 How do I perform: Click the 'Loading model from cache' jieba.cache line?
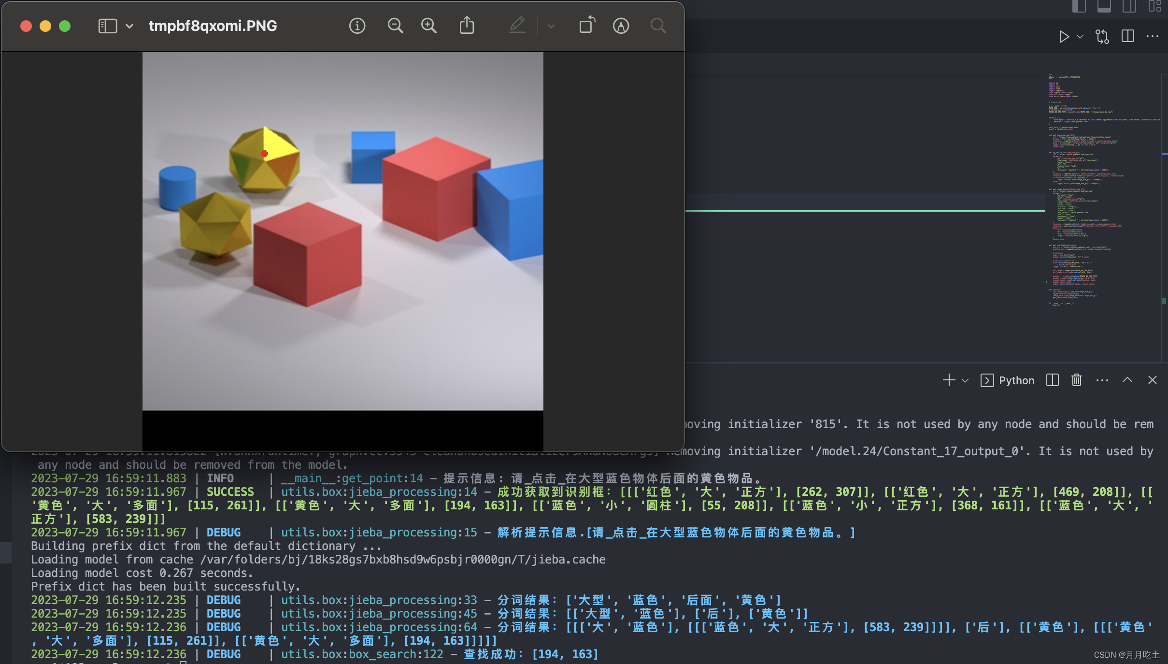click(x=318, y=560)
